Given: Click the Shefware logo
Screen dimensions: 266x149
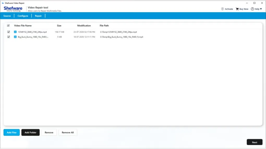Looking at the screenshot, I should (13, 9).
